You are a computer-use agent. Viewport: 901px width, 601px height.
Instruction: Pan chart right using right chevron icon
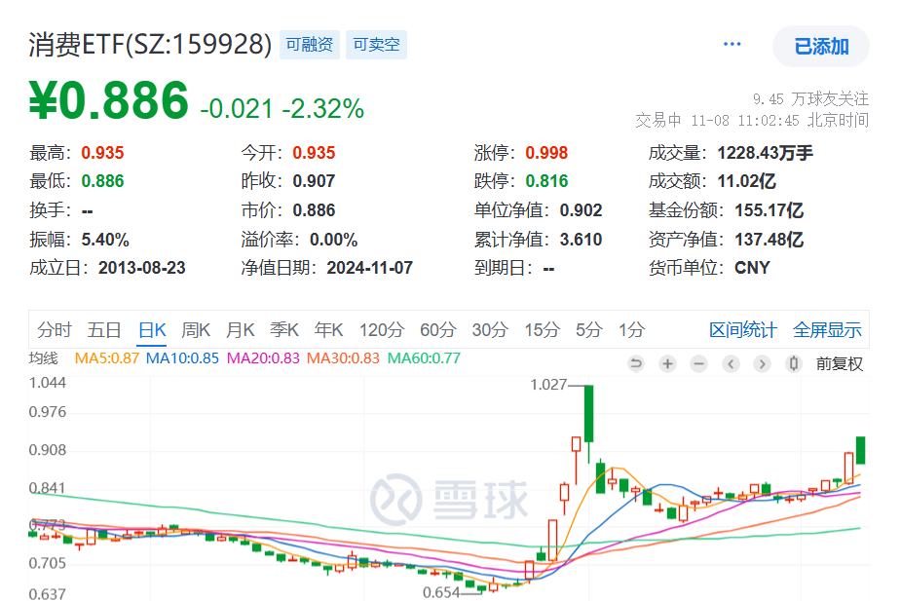click(762, 363)
